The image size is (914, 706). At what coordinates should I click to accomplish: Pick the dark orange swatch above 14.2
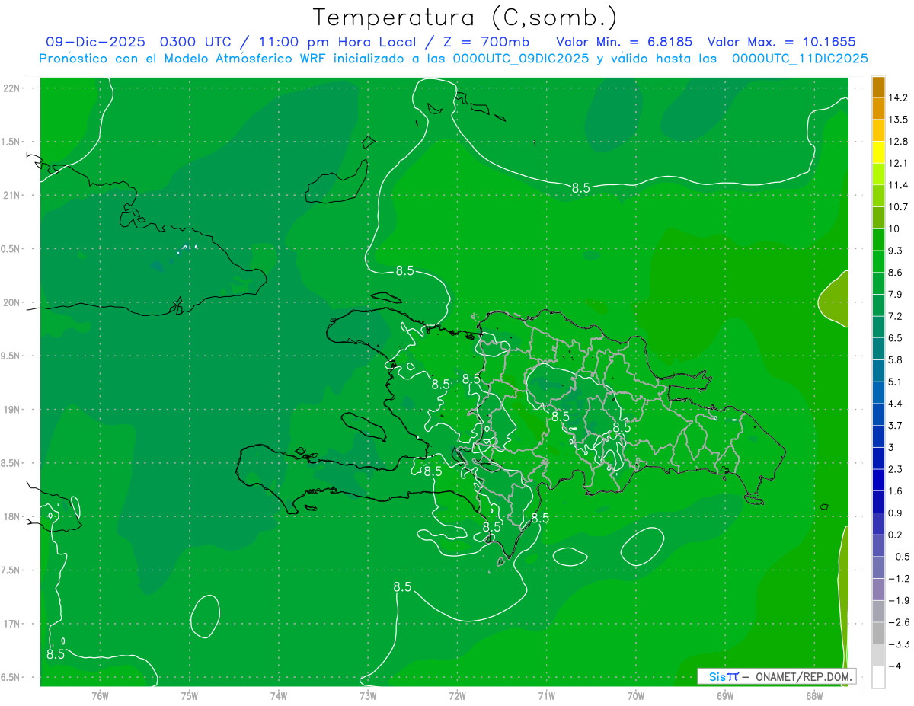(878, 87)
